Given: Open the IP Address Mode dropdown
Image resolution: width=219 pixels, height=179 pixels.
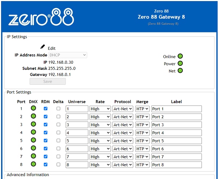Looking at the screenshot, I should point(68,55).
